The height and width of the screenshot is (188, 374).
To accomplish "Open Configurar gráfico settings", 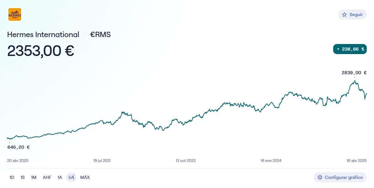I will [x=340, y=177].
